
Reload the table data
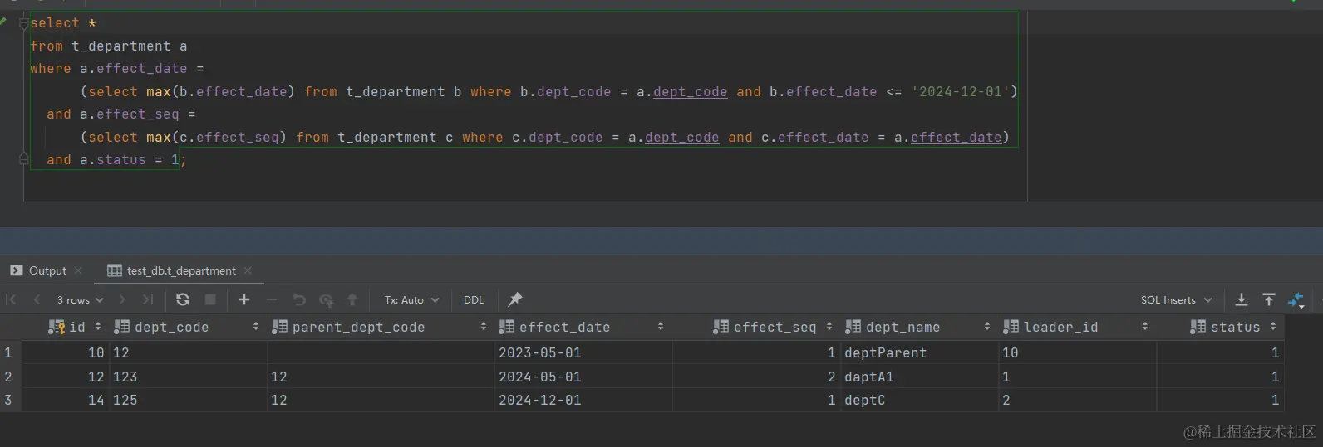click(x=183, y=299)
